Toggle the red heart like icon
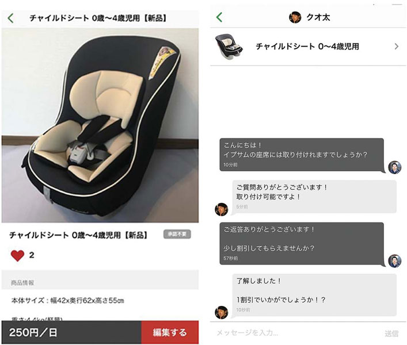 click(17, 255)
